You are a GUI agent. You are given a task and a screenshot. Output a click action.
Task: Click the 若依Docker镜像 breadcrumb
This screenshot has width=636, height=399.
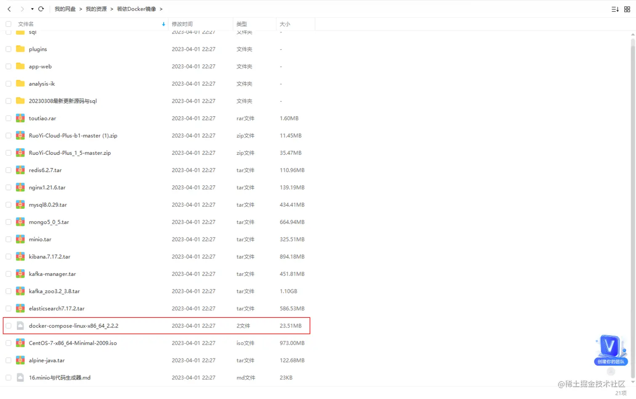(136, 9)
